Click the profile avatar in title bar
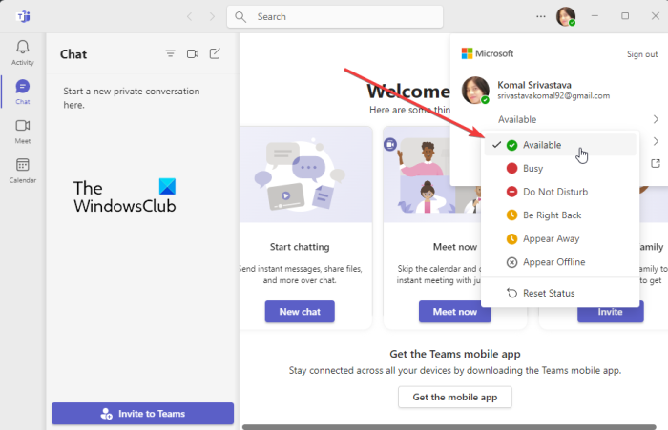This screenshot has width=668, height=430. point(566,16)
